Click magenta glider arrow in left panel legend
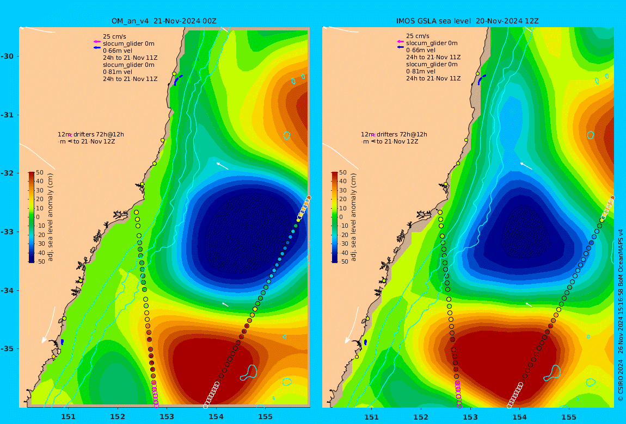626x424 pixels. 96,42
